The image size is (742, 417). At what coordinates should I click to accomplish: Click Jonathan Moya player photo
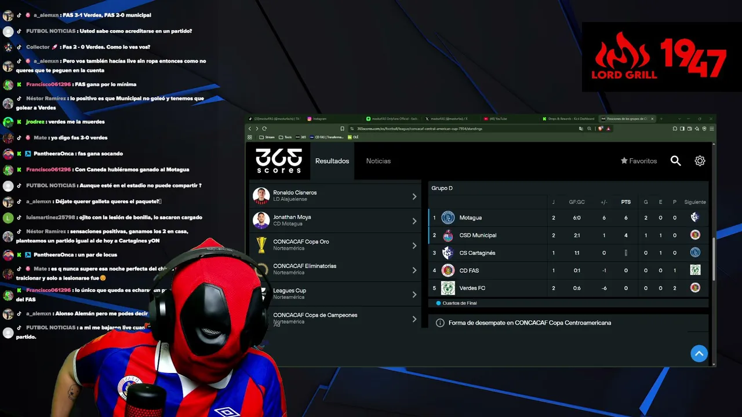point(261,221)
